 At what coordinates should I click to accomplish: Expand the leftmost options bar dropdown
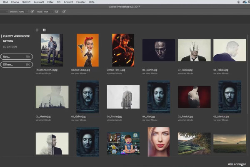7,12
